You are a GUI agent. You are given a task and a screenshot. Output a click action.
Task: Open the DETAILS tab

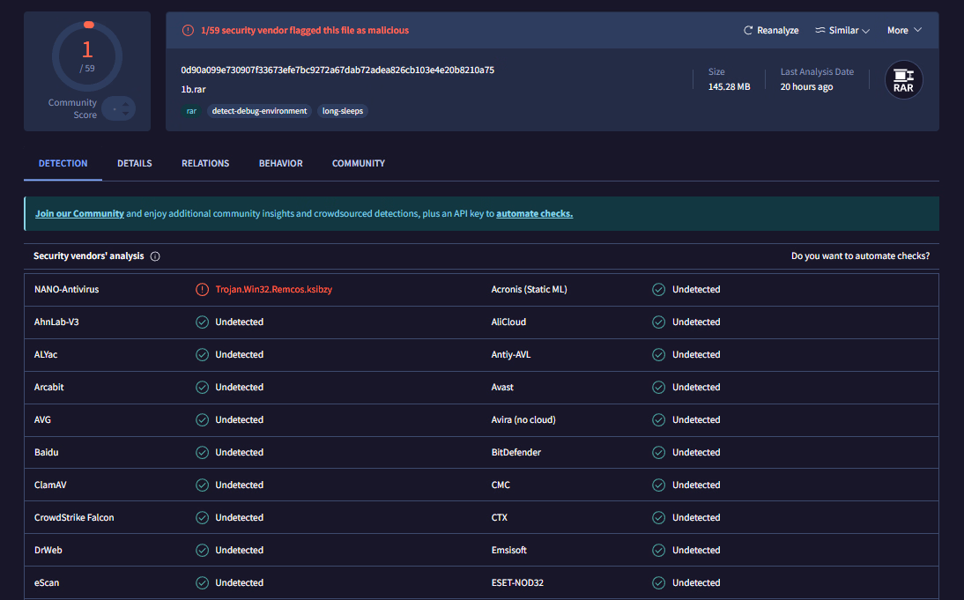[135, 164]
